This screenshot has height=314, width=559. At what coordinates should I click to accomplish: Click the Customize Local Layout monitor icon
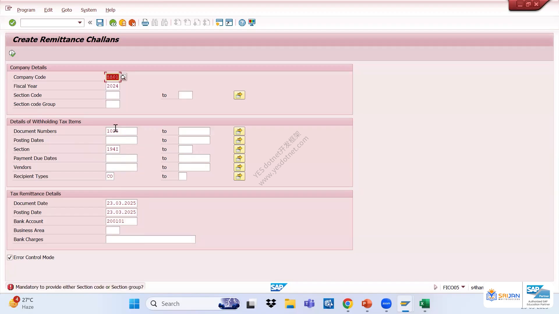tap(252, 23)
